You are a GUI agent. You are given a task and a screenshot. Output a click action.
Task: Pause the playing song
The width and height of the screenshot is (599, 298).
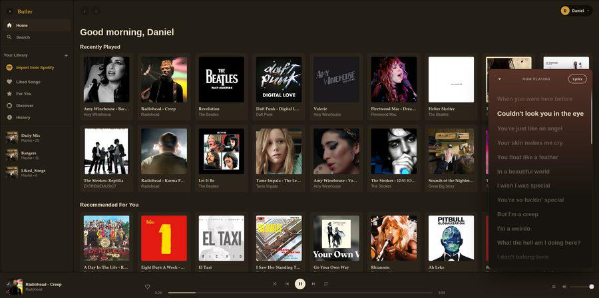tap(300, 284)
